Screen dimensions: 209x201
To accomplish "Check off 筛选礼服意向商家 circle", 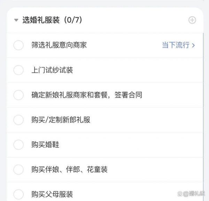I will point(18,45).
